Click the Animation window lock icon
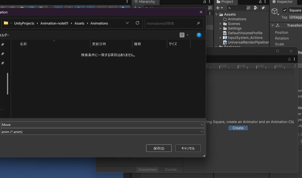 [289, 59]
